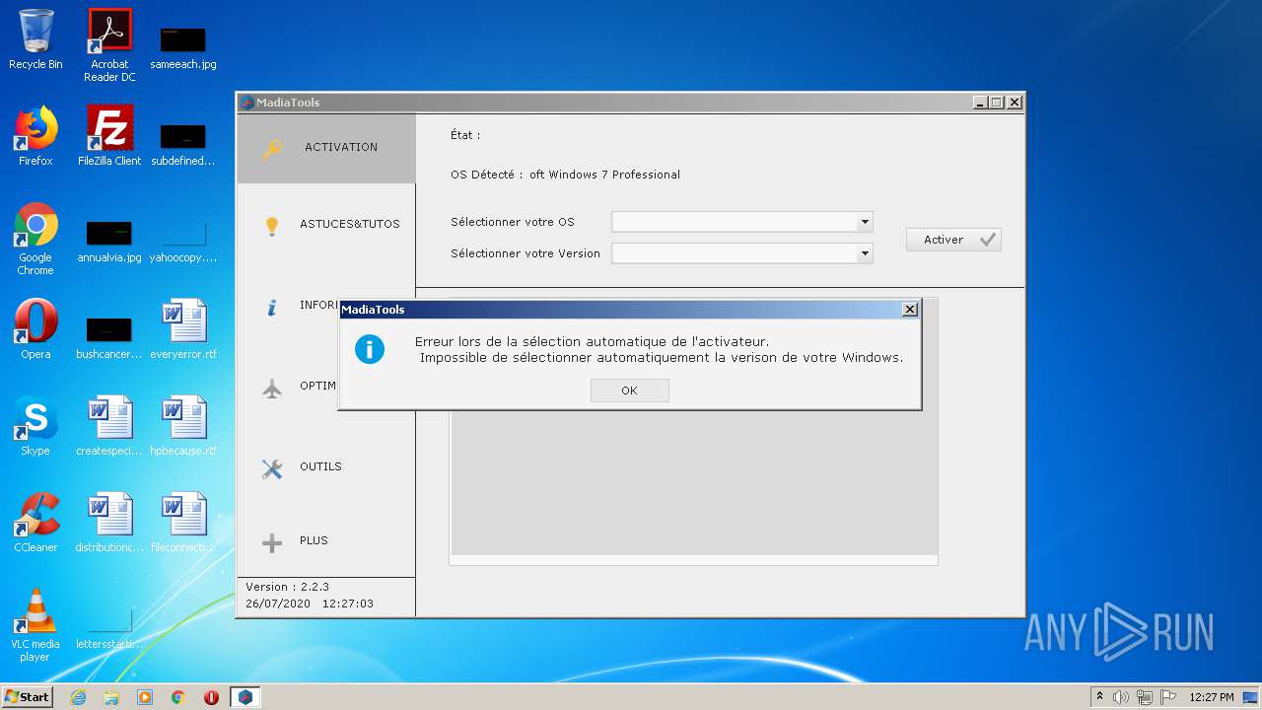Screen dimensions: 1262x710
Task: Open Acrobat Reader DC desktop shortcut
Action: (109, 45)
